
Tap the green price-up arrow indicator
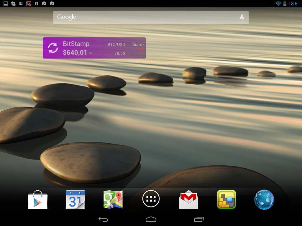(x=91, y=53)
